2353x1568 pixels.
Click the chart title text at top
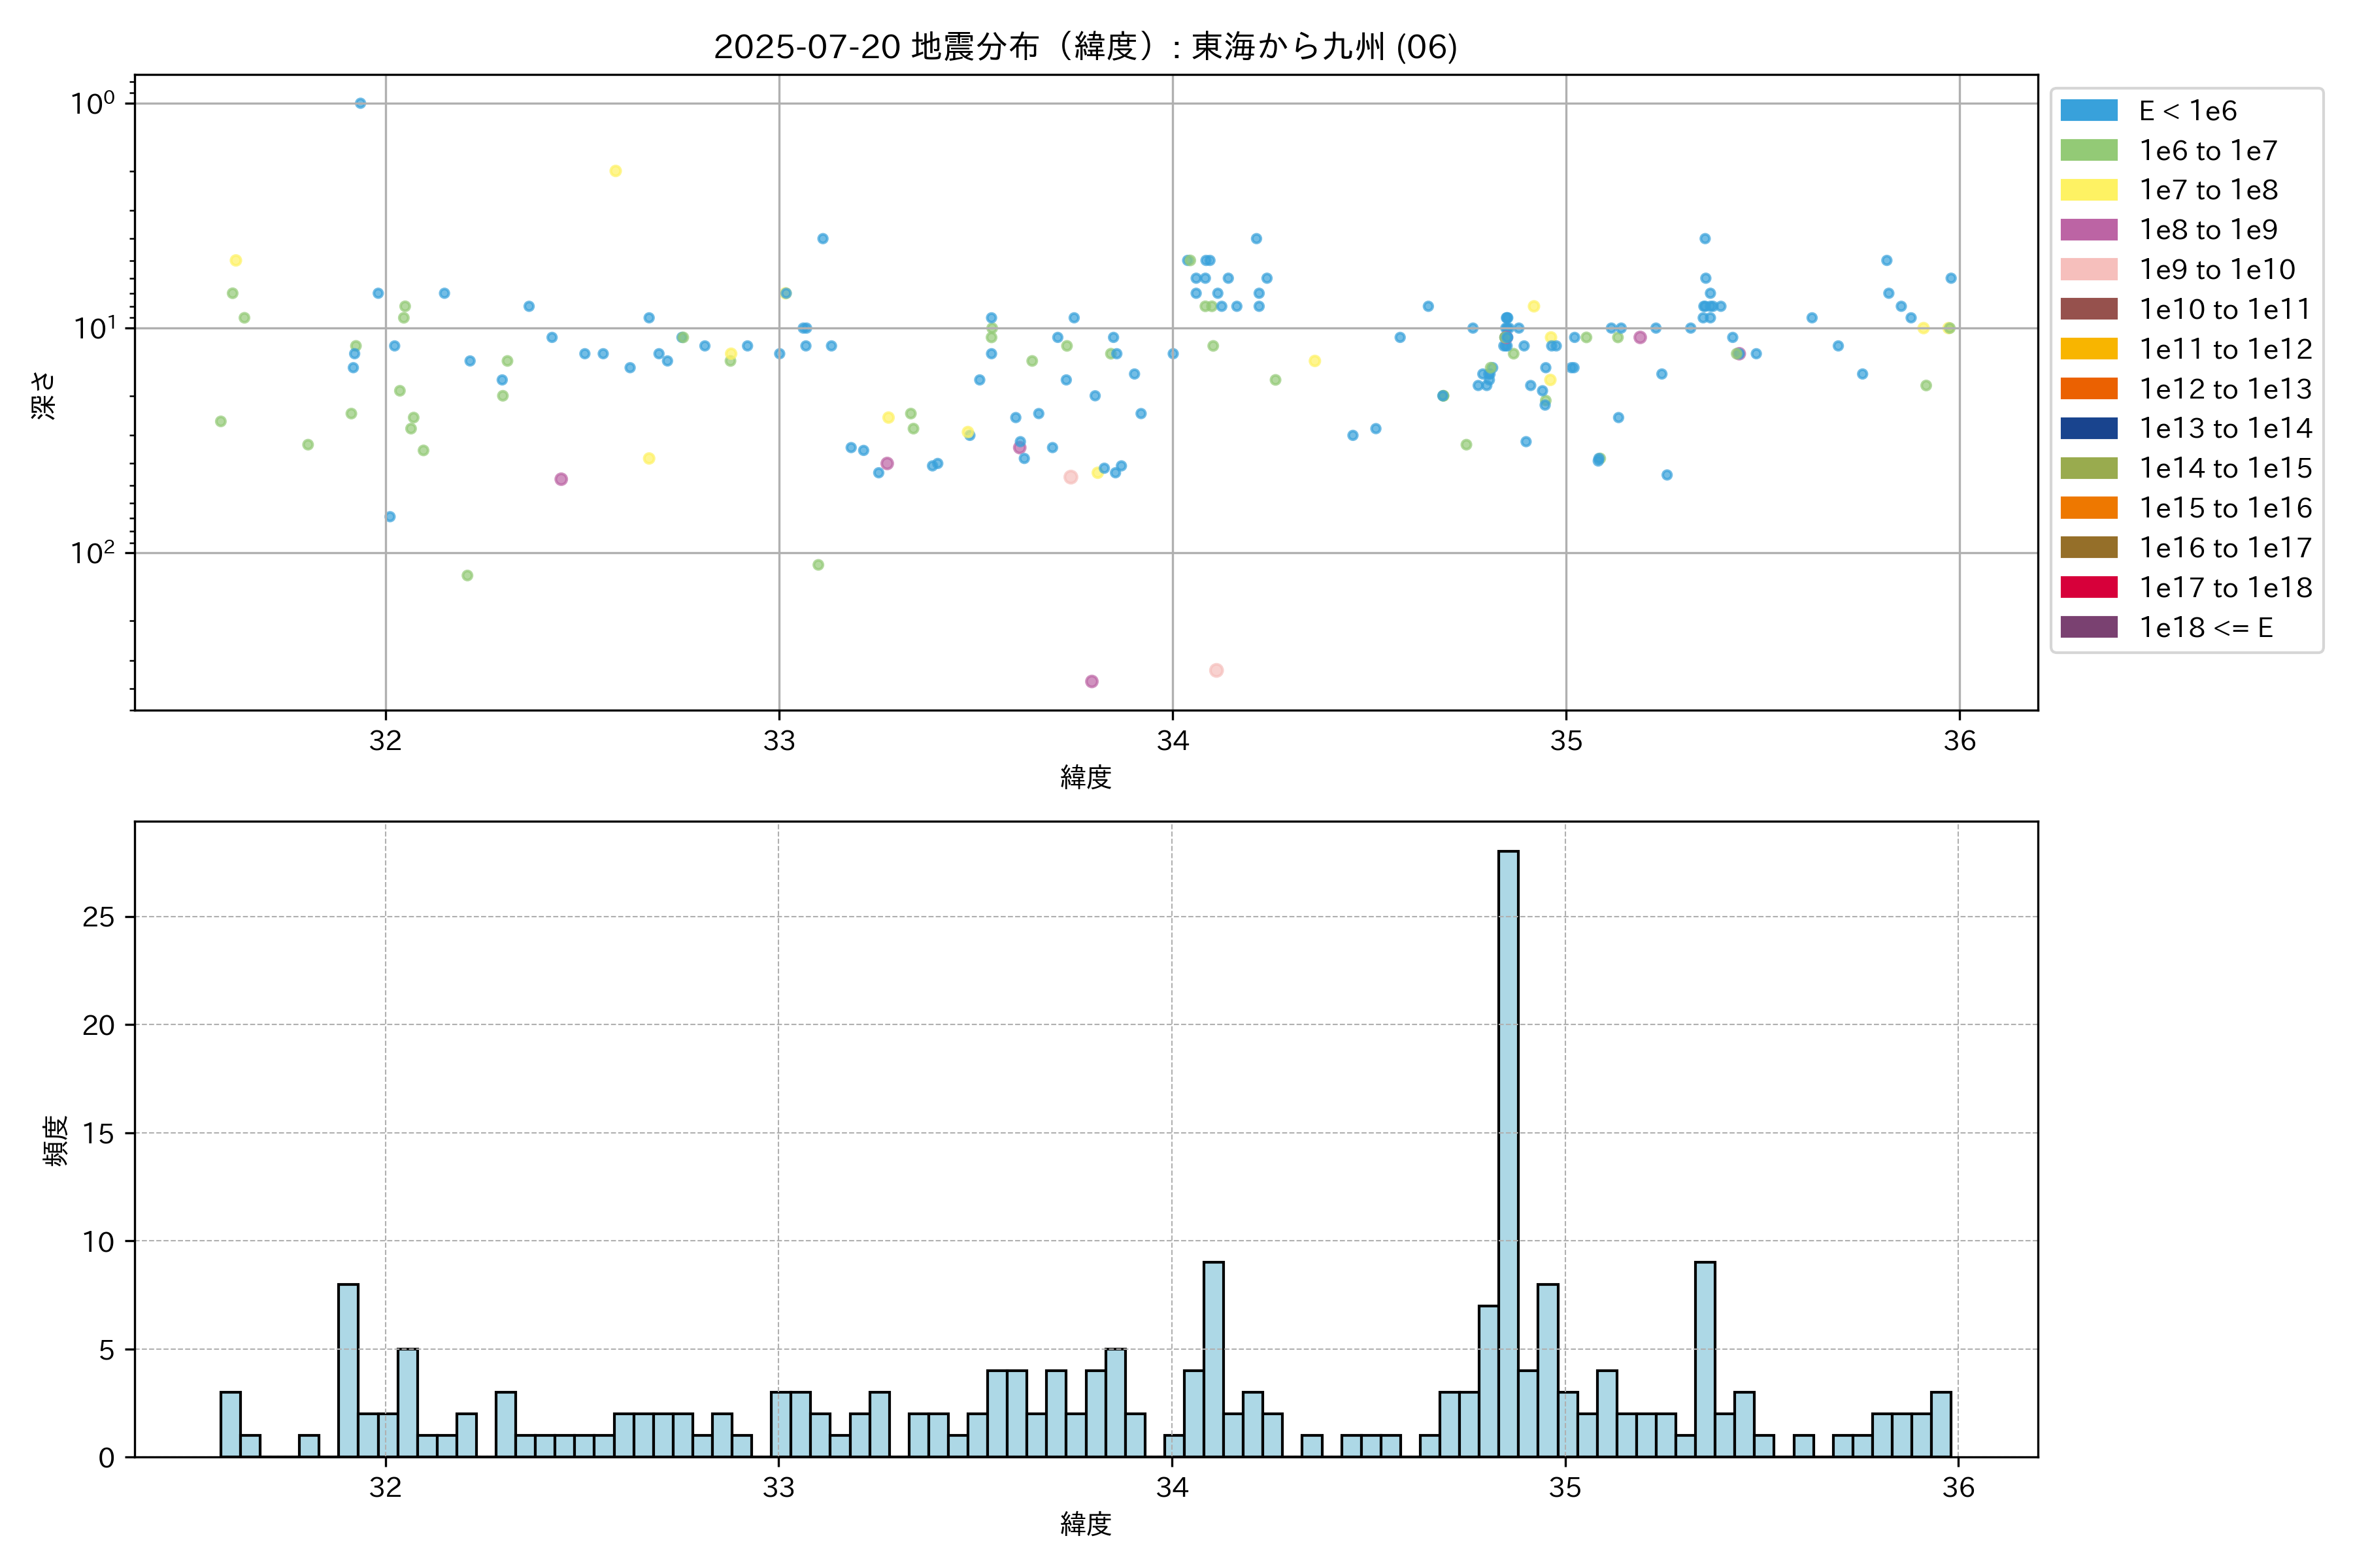point(1086,47)
